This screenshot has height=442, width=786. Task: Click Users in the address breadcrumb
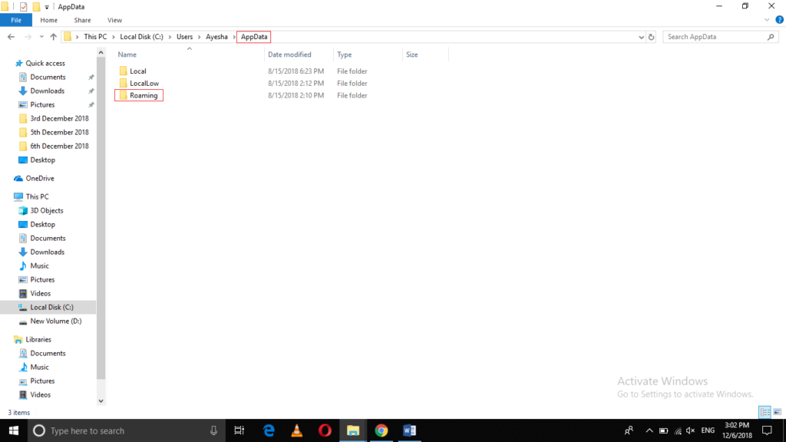184,37
